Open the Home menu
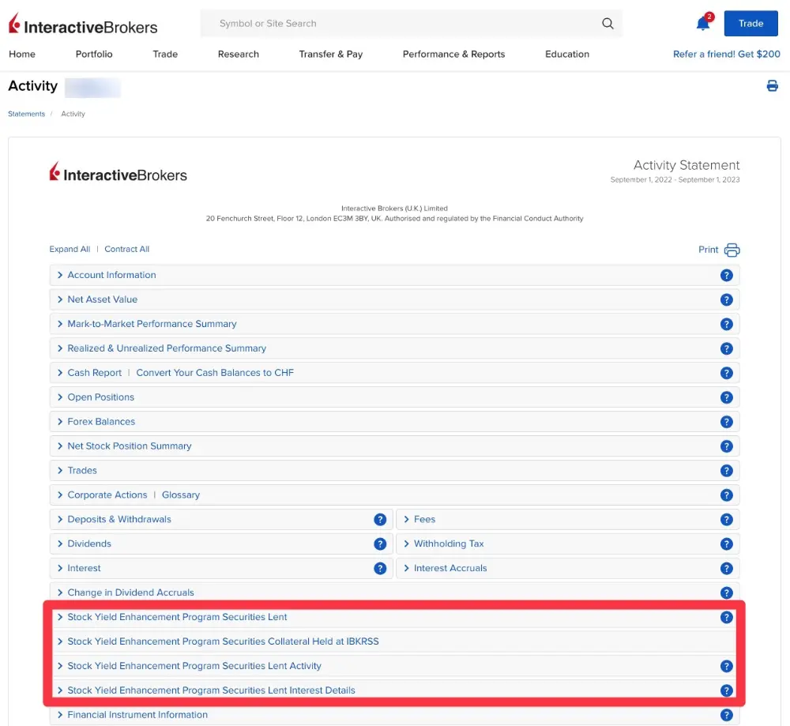Screen dimensions: 790x726 click(22, 54)
